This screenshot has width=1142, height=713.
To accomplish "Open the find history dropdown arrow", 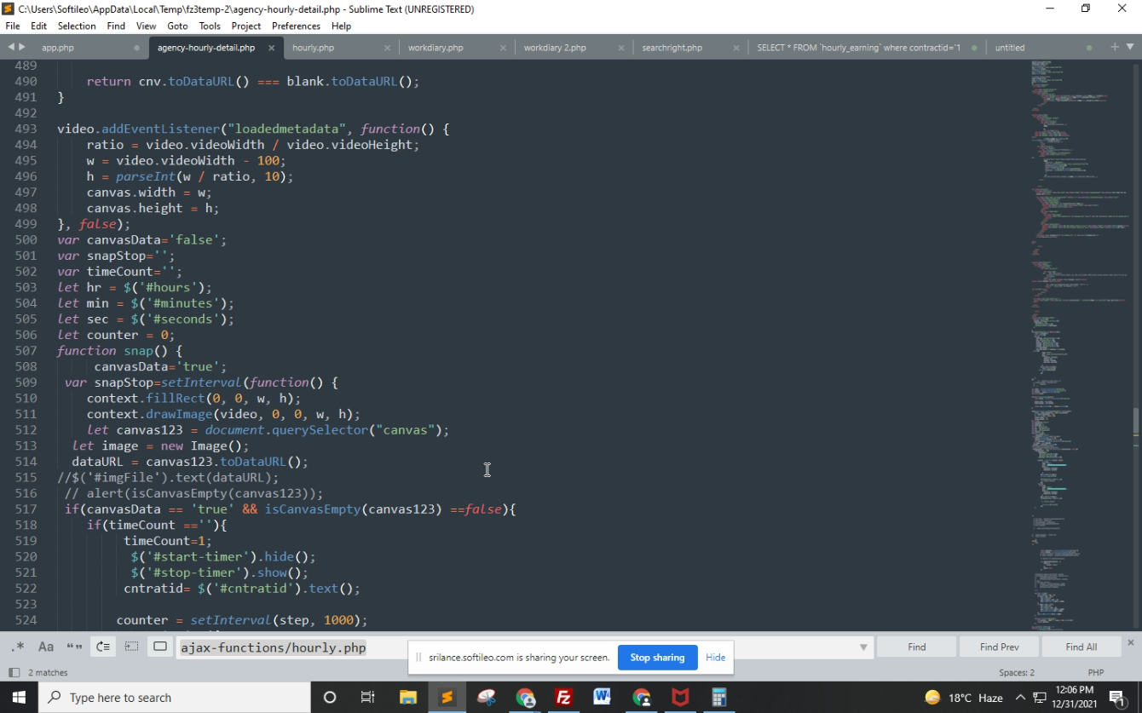I will (x=863, y=647).
